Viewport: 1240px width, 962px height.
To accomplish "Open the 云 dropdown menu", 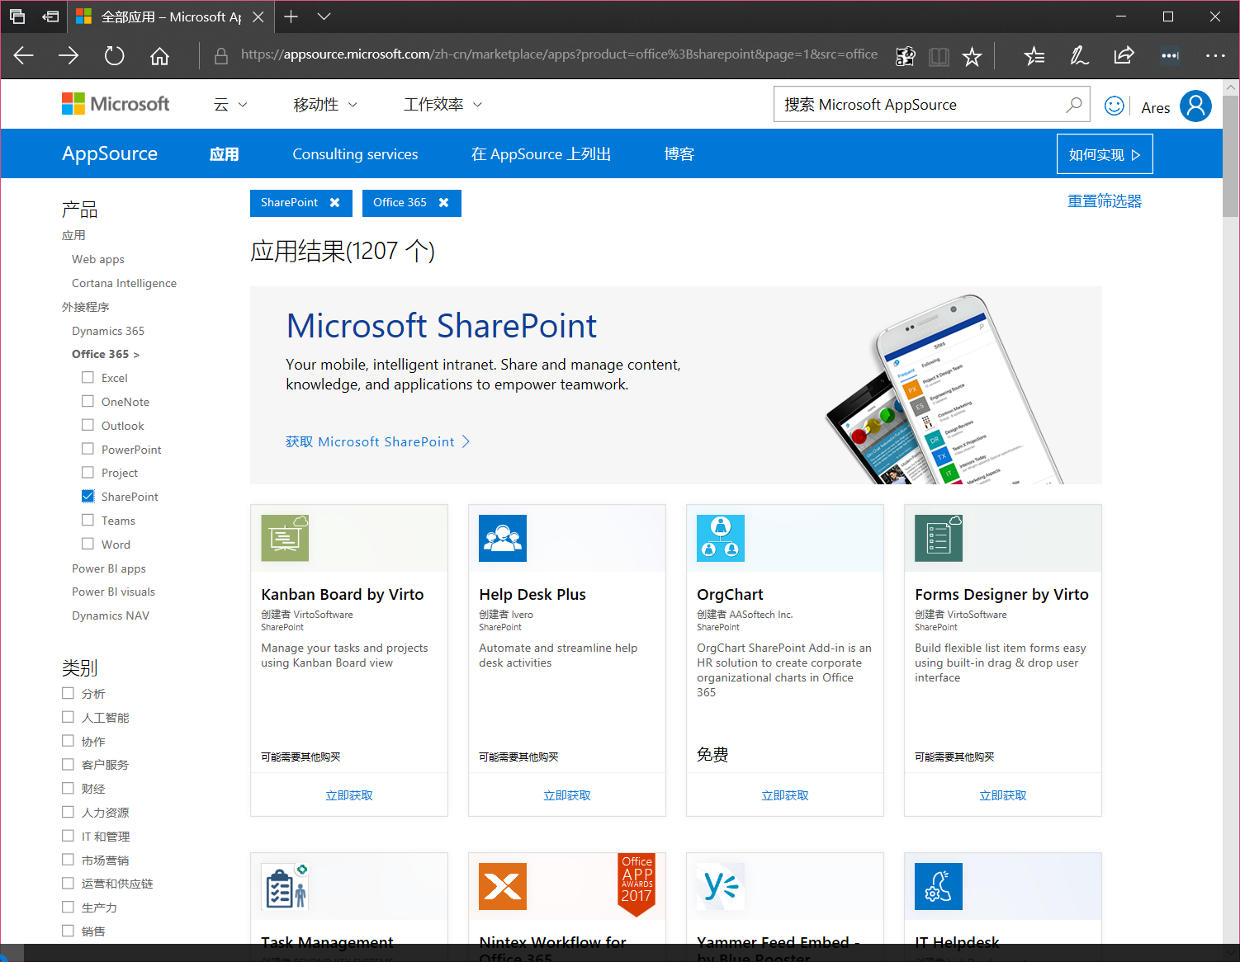I will (x=230, y=104).
